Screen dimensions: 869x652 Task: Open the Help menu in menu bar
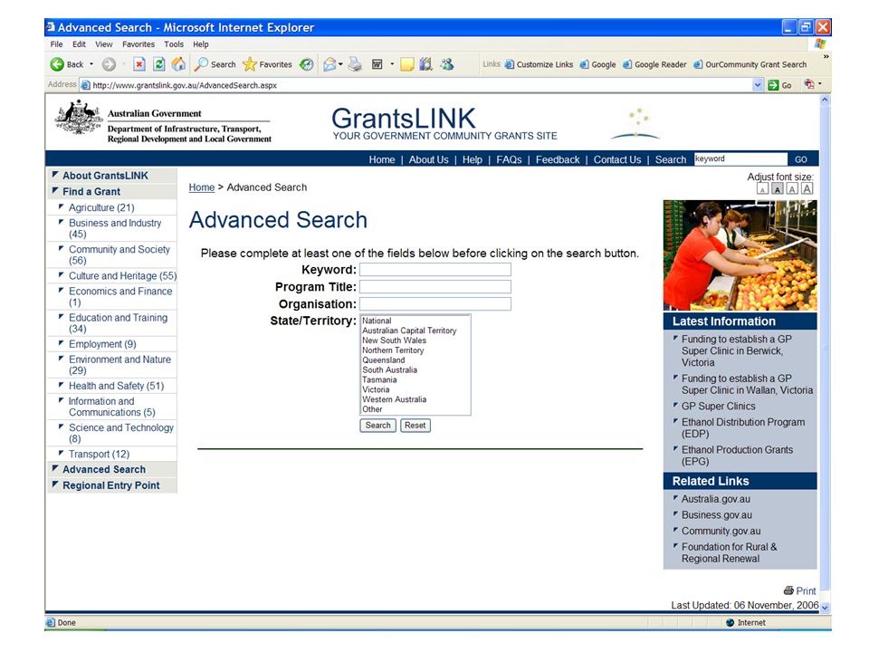[201, 44]
